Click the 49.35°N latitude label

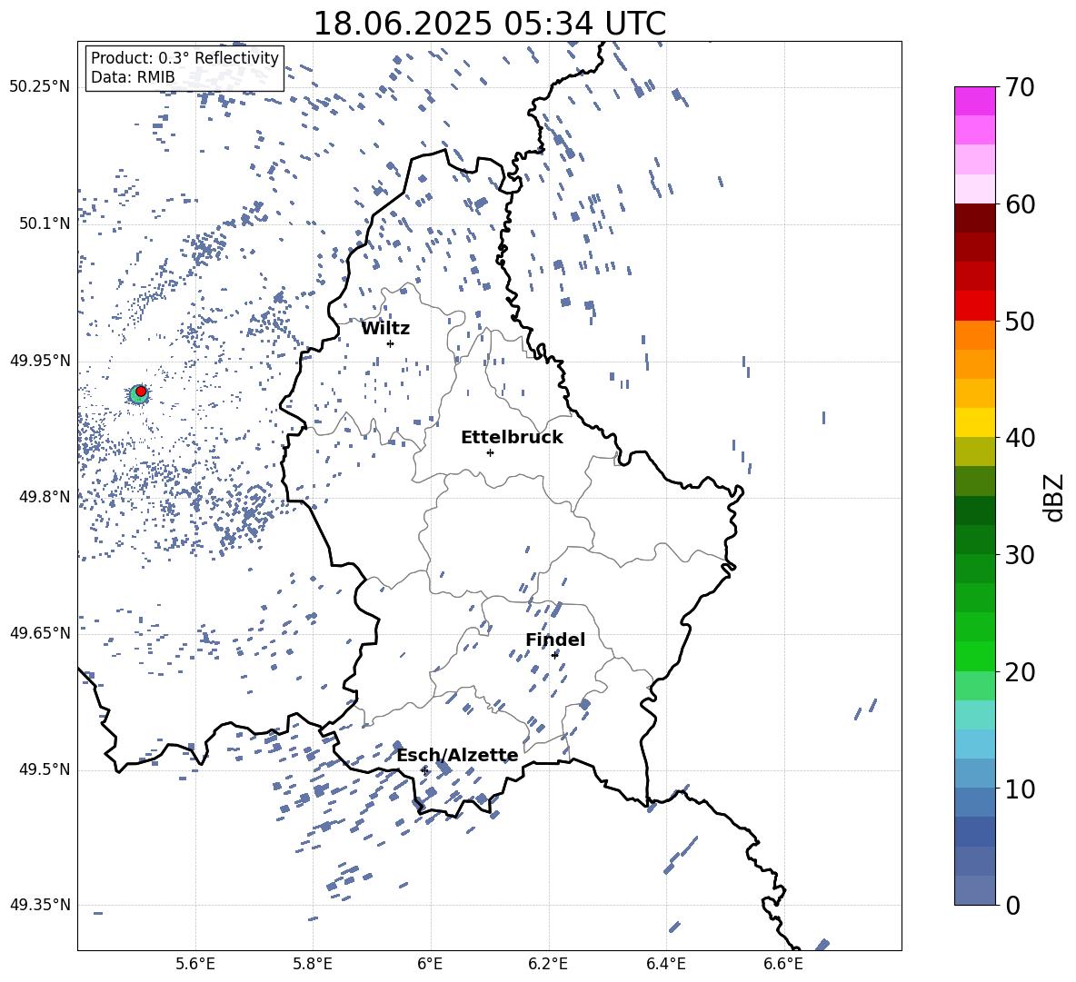click(x=40, y=905)
